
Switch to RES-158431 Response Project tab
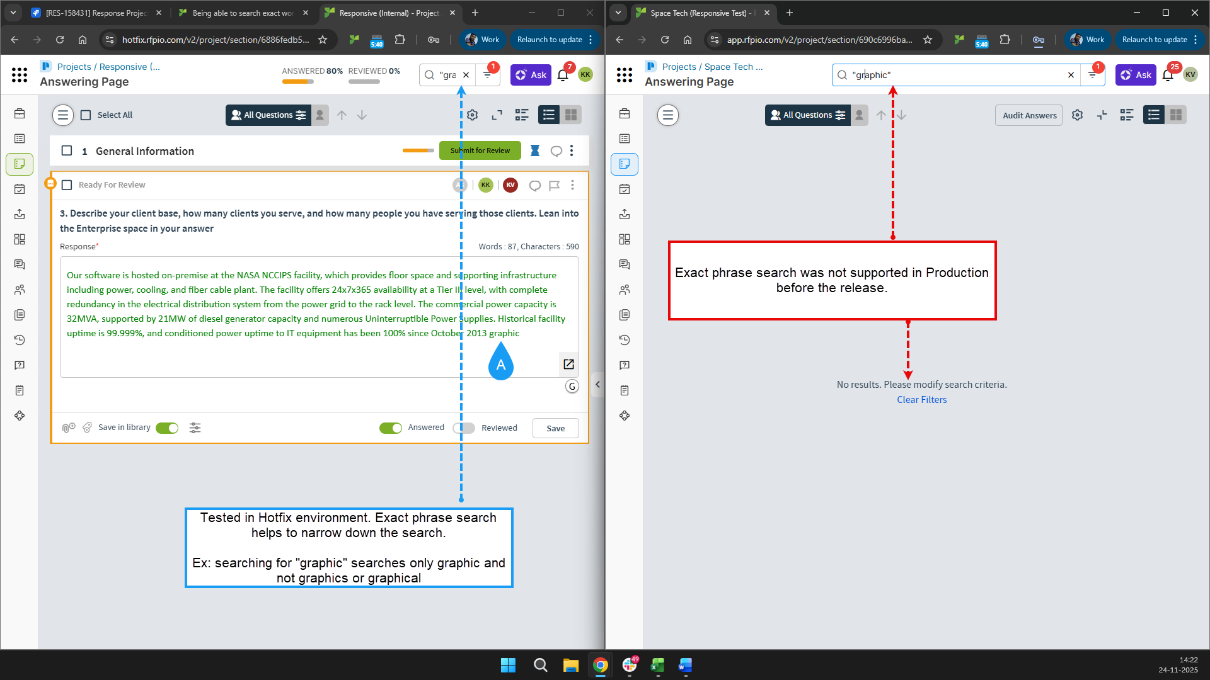[x=95, y=13]
